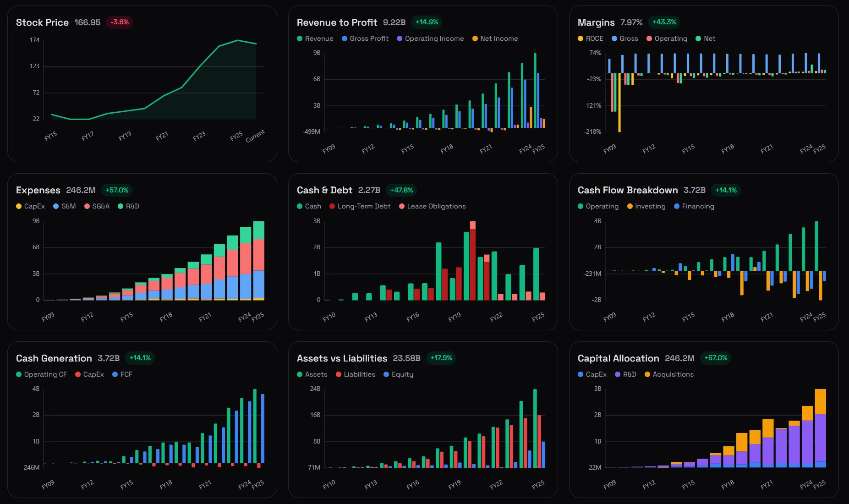Select the +14.1% badge on Cash Flow Breakdown
The height and width of the screenshot is (504, 849).
pos(726,190)
